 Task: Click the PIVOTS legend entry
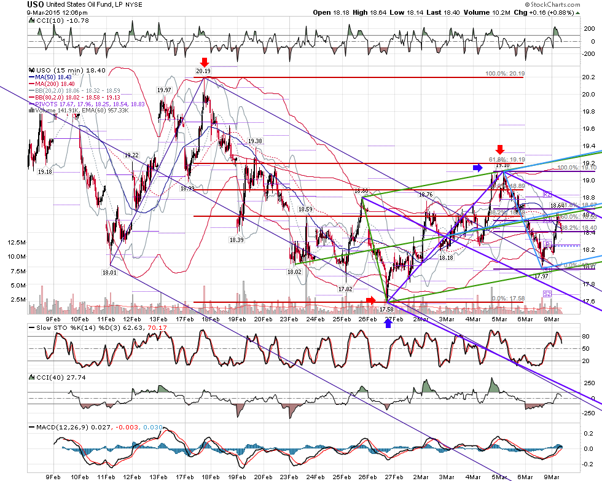point(87,104)
